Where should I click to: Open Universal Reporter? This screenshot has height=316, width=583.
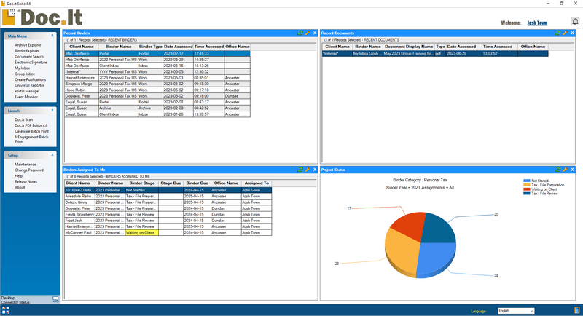point(29,85)
